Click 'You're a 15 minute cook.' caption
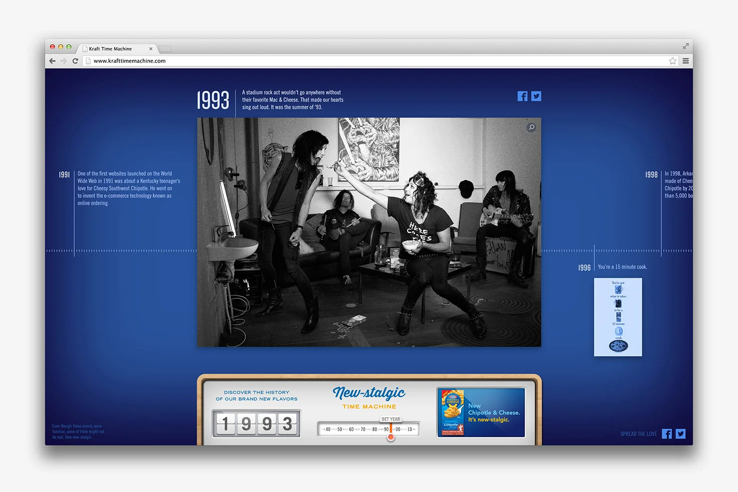The height and width of the screenshot is (492, 738). point(622,267)
